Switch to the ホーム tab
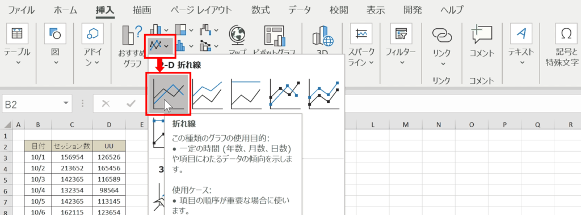Image resolution: width=581 pixels, height=215 pixels. [x=65, y=10]
